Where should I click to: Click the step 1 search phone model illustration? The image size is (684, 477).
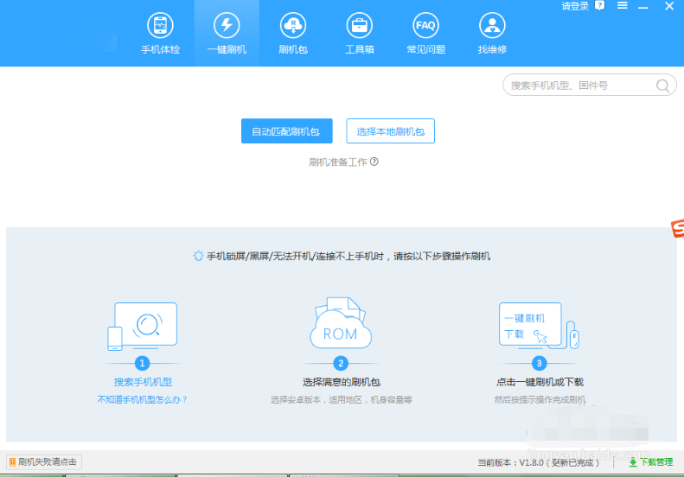pyautogui.click(x=143, y=326)
